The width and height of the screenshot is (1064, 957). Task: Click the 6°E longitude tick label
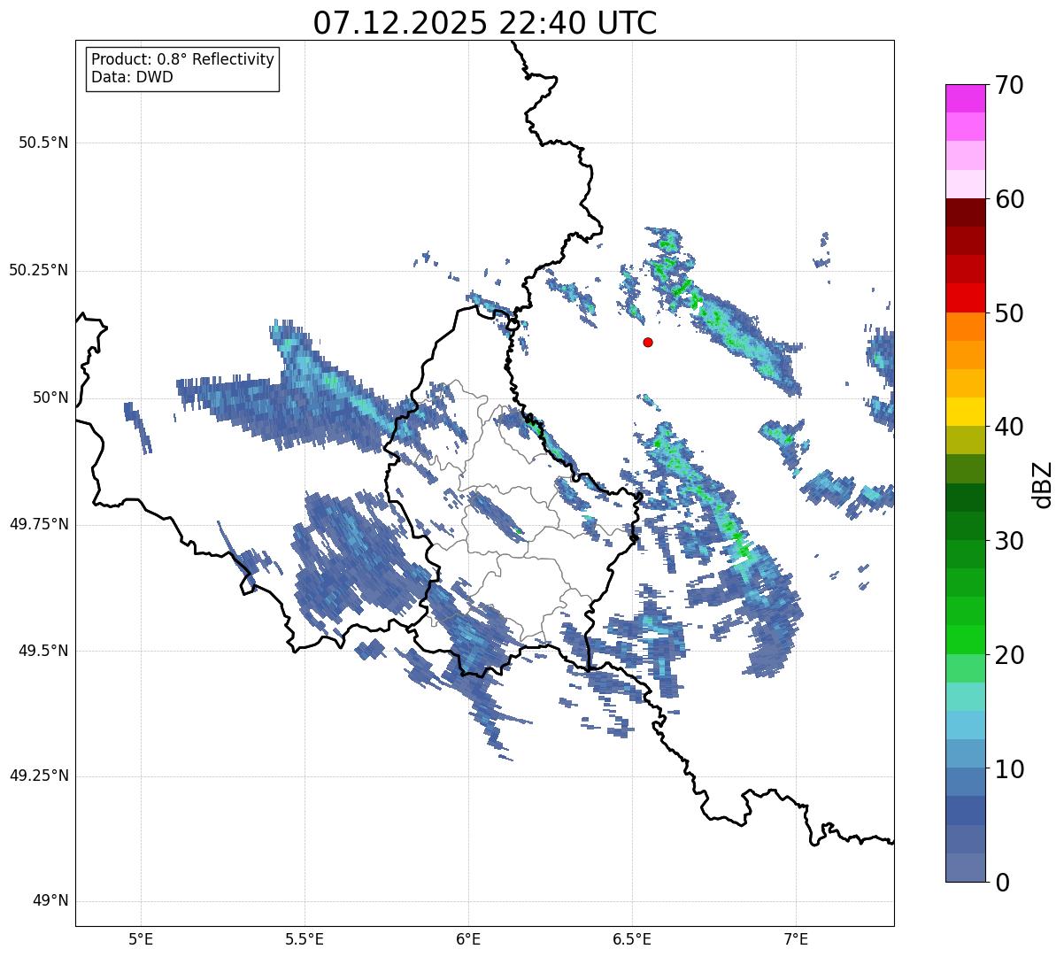coord(468,938)
